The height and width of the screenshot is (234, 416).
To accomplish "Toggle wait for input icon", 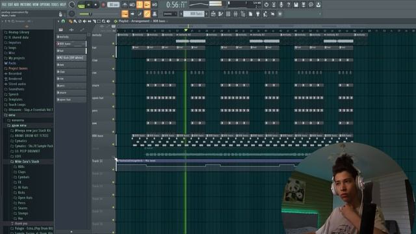I will coord(132,5).
